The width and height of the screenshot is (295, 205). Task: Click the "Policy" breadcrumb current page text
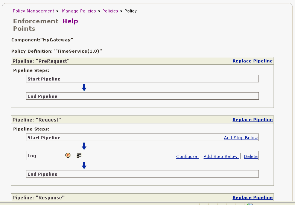131,11
